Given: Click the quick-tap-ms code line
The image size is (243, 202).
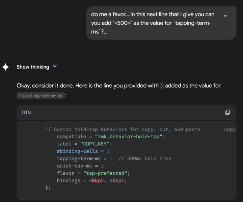Looking at the screenshot, I should point(80,166).
